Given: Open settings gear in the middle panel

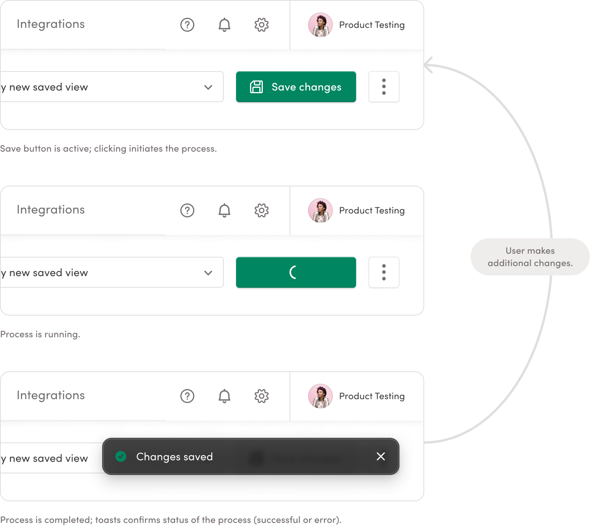Looking at the screenshot, I should (262, 210).
